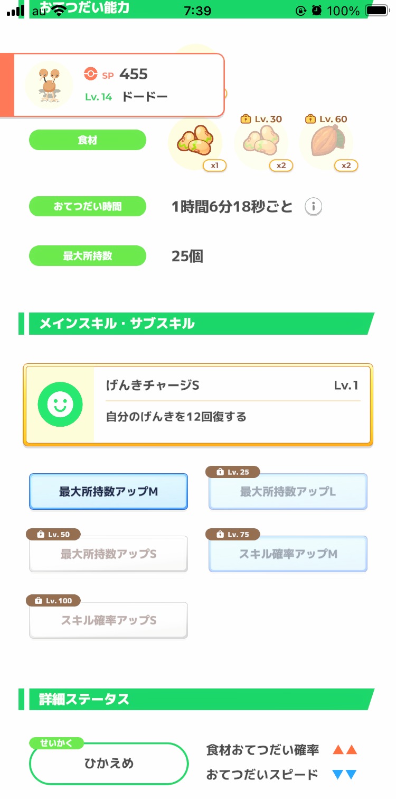Tap the lock icon on Lv. 100 badge
Screen dimensions: 396x799
pos(37,601)
